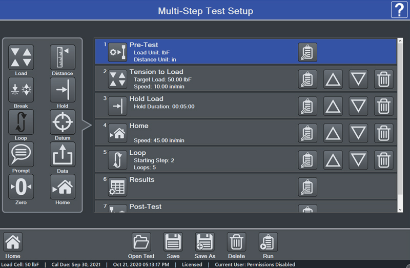Add a Distance step from the palette

(x=63, y=57)
